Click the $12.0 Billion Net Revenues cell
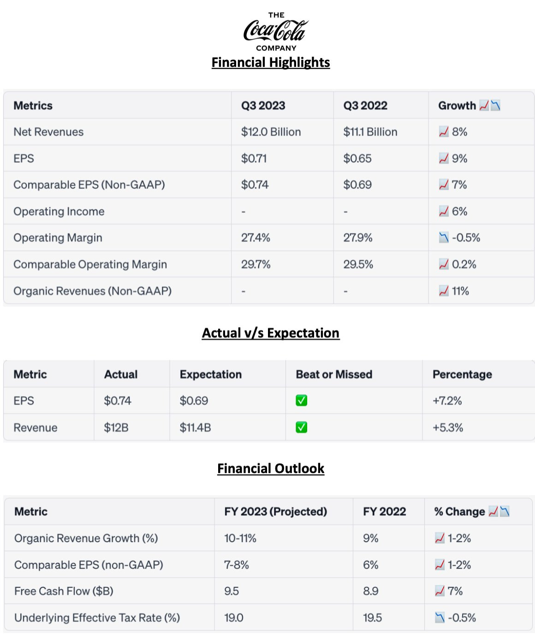 click(x=271, y=132)
